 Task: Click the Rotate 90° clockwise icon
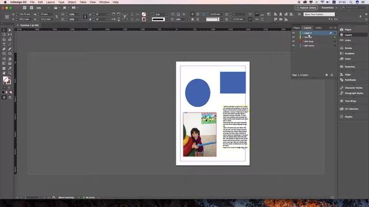click(114, 14)
